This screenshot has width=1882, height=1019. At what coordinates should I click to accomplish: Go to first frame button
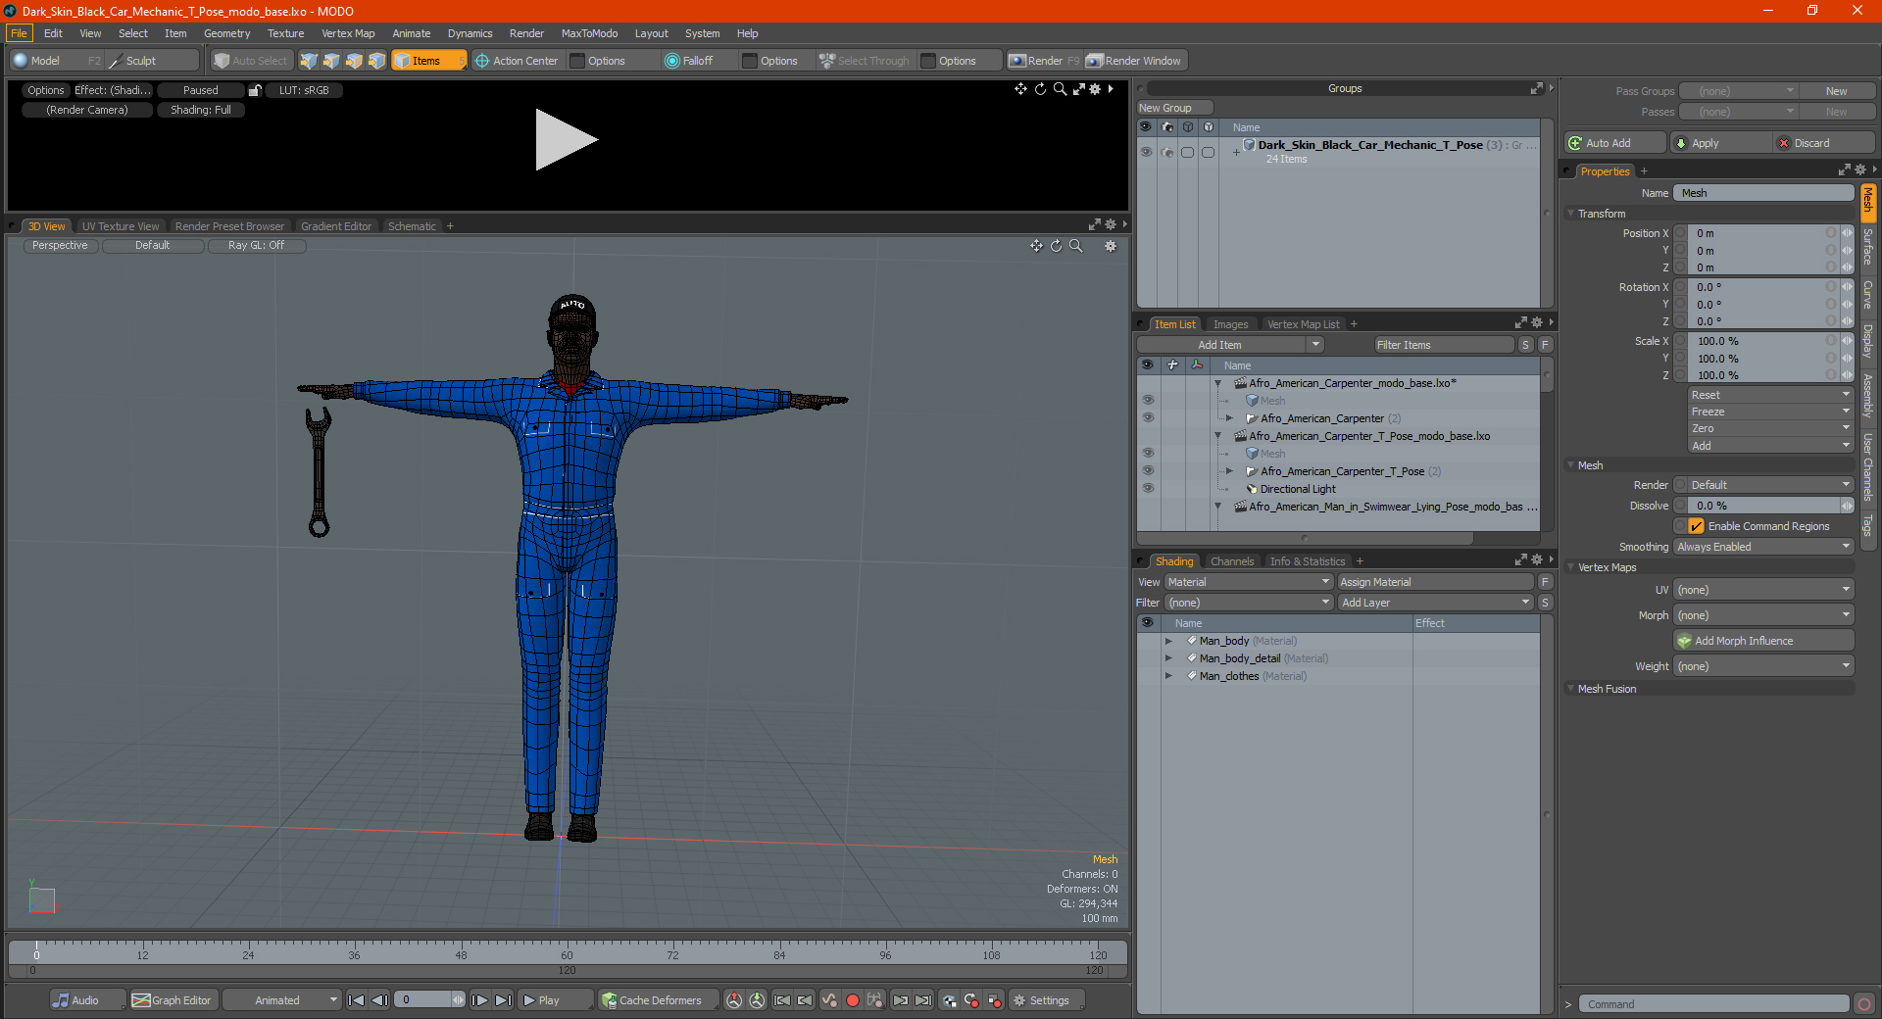[x=357, y=1000]
